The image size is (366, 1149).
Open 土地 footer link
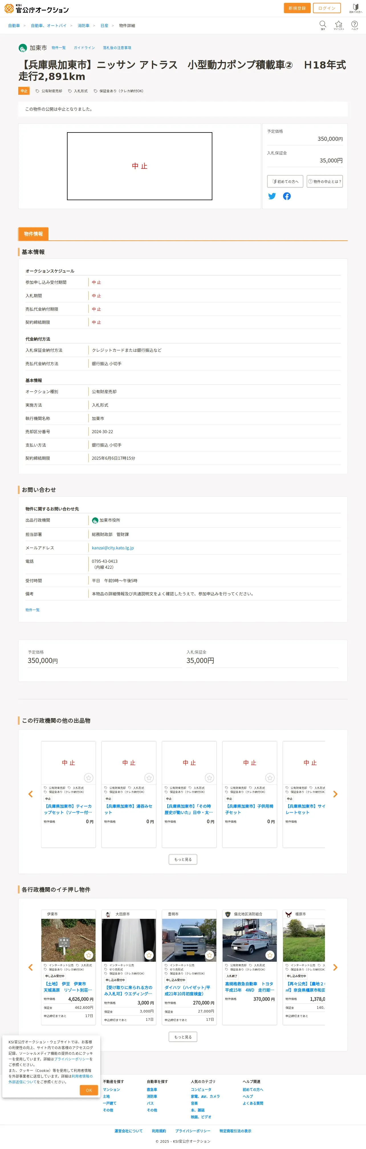[106, 1096]
